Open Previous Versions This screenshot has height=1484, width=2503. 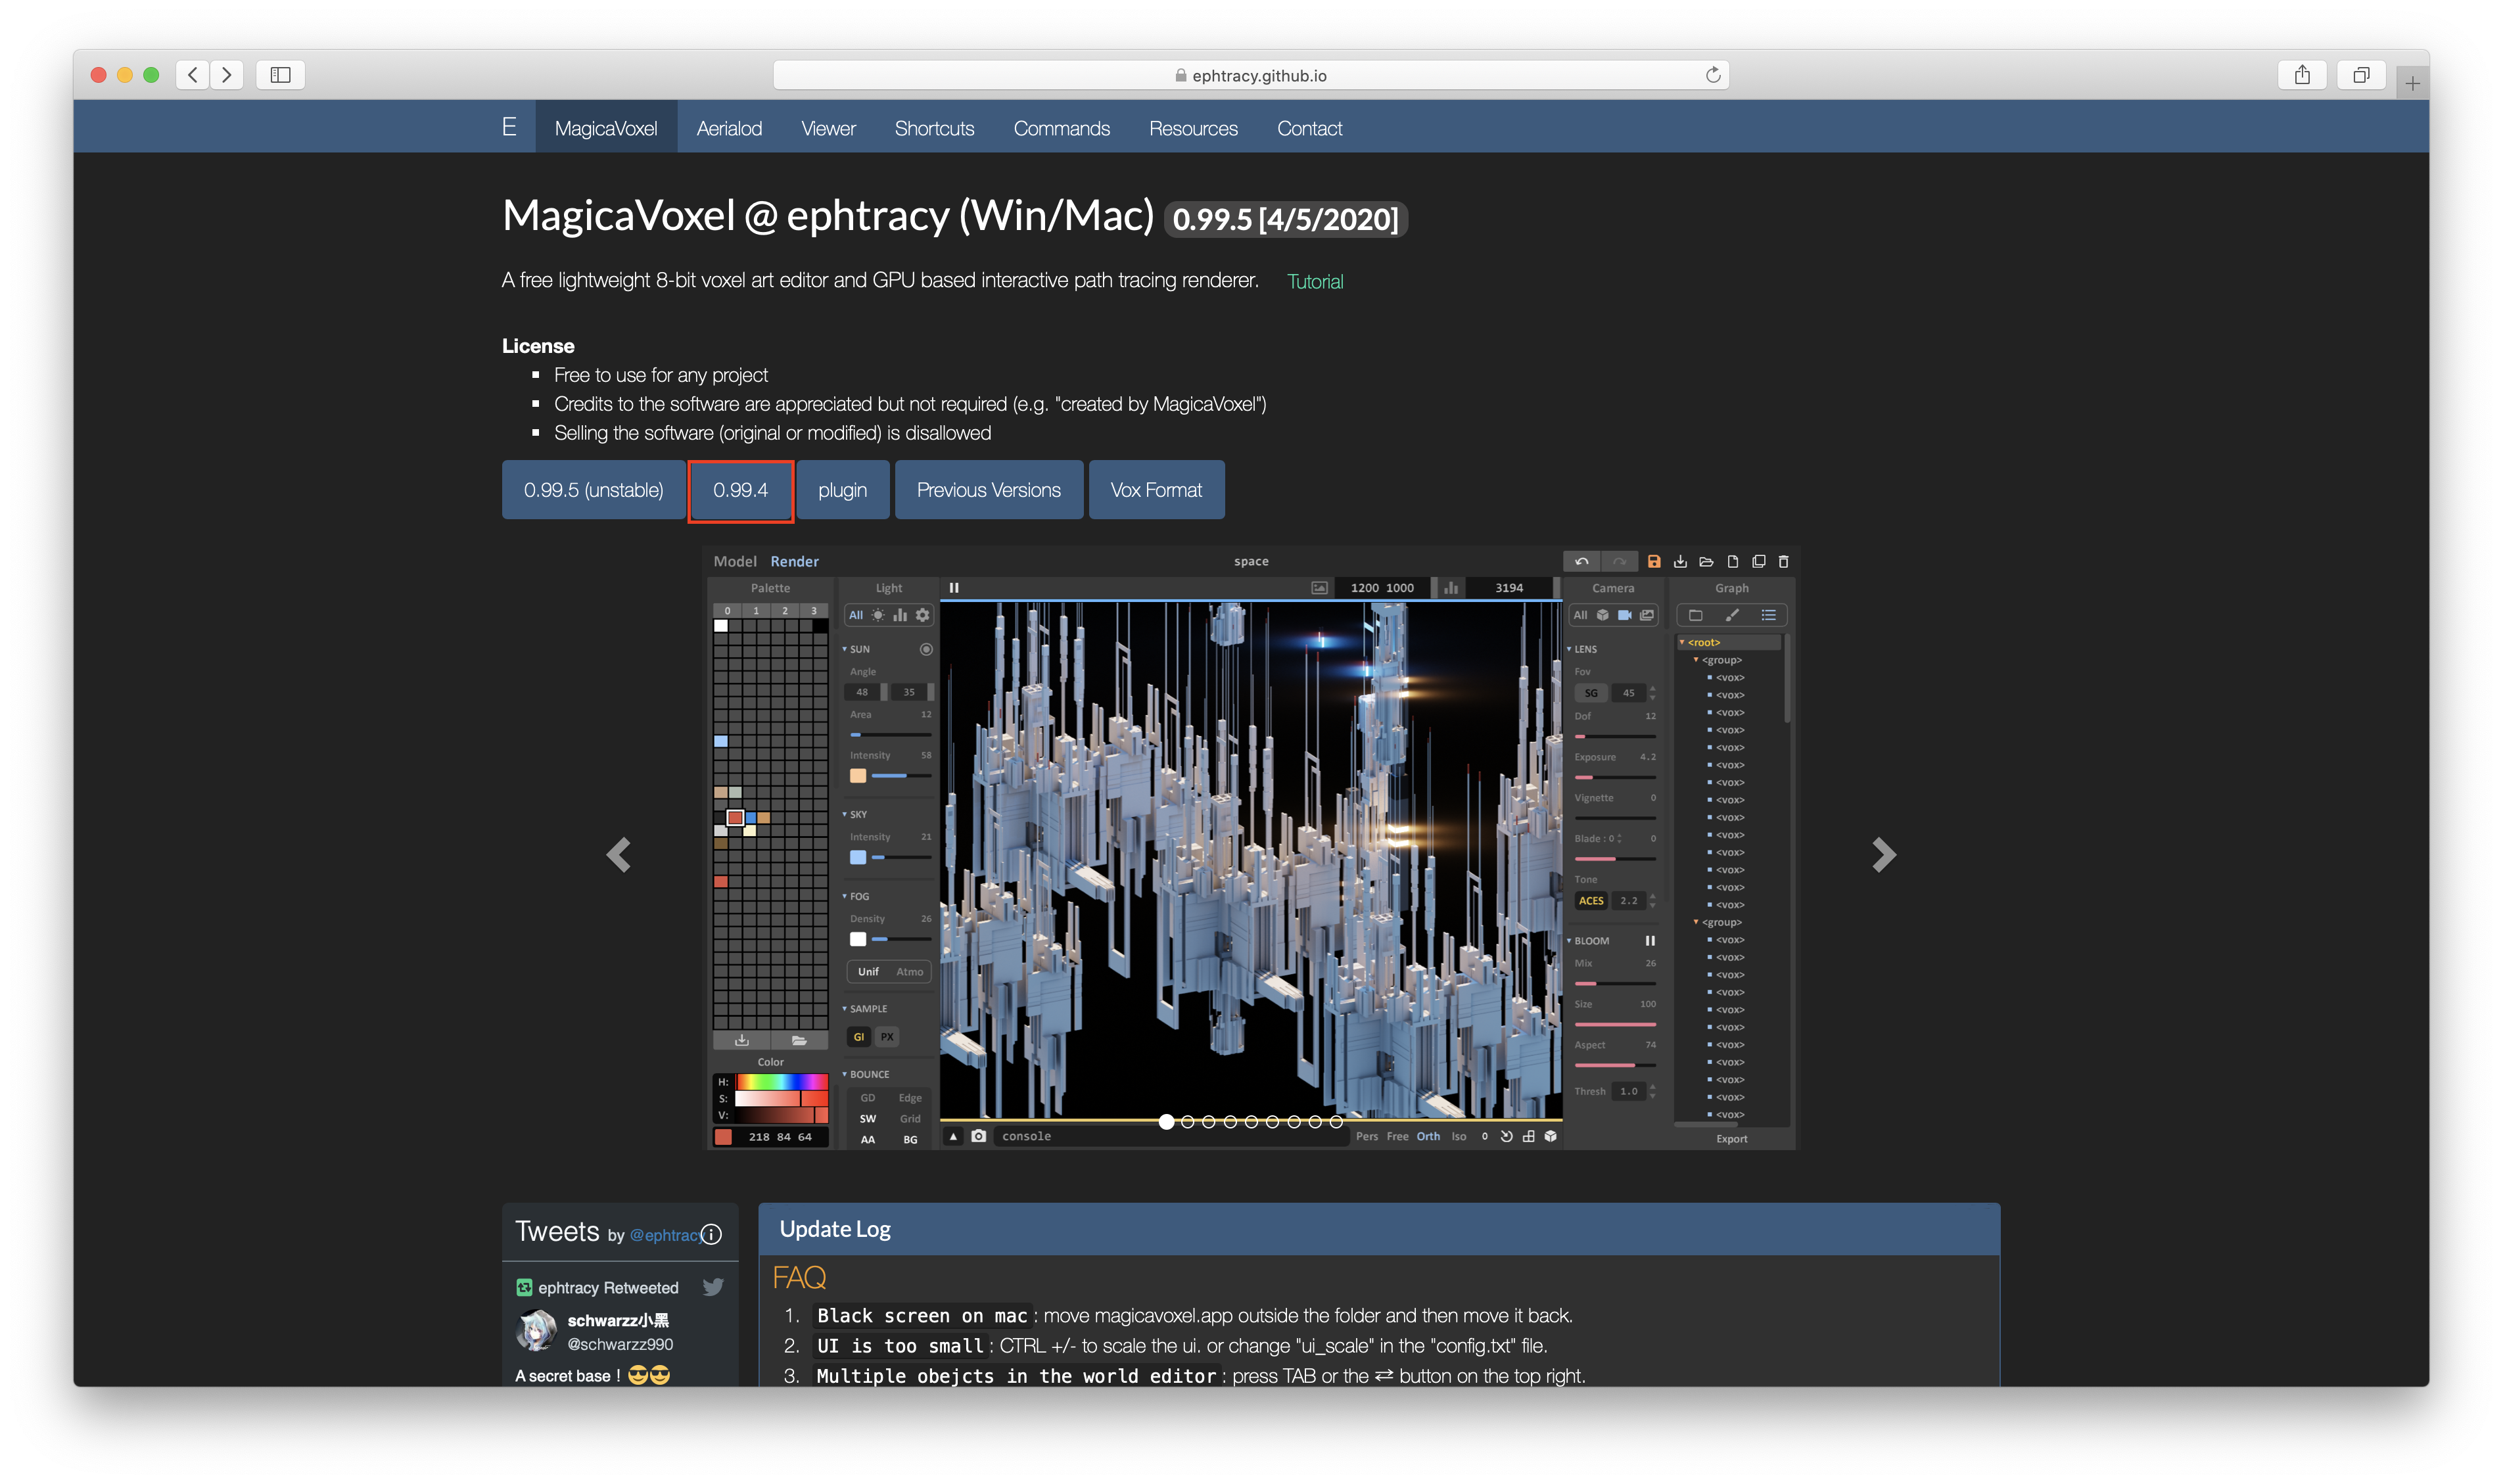988,490
